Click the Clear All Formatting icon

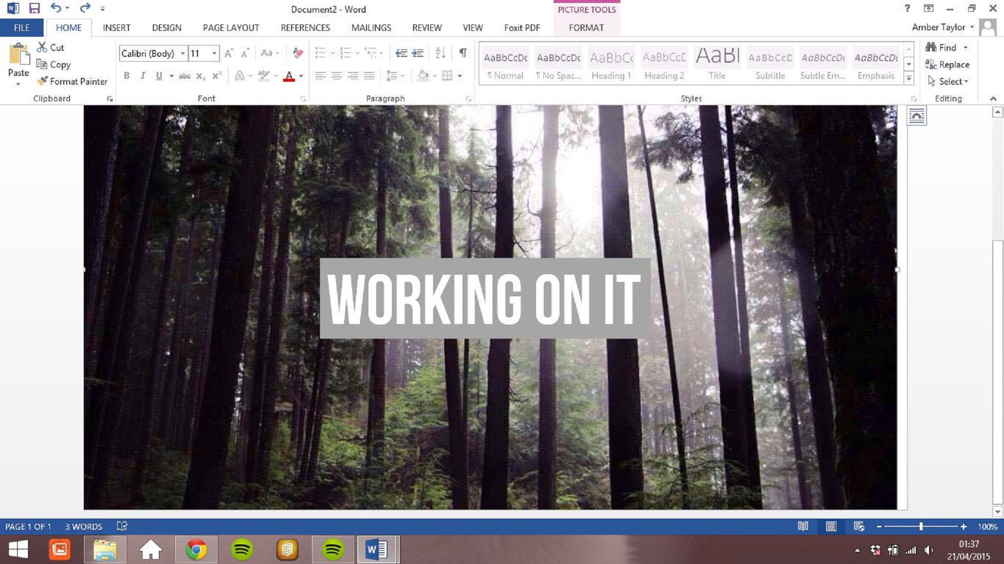point(297,53)
